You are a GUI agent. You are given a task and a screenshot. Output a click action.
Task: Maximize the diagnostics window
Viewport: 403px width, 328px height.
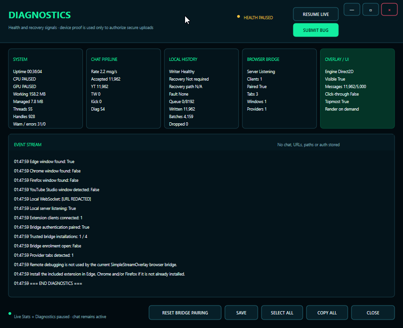point(370,10)
